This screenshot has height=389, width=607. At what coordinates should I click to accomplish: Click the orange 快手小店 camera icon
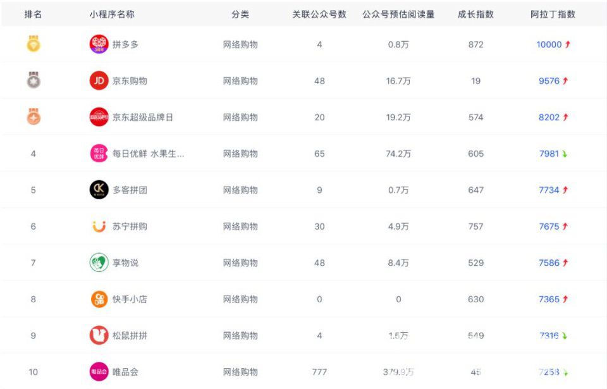99,299
